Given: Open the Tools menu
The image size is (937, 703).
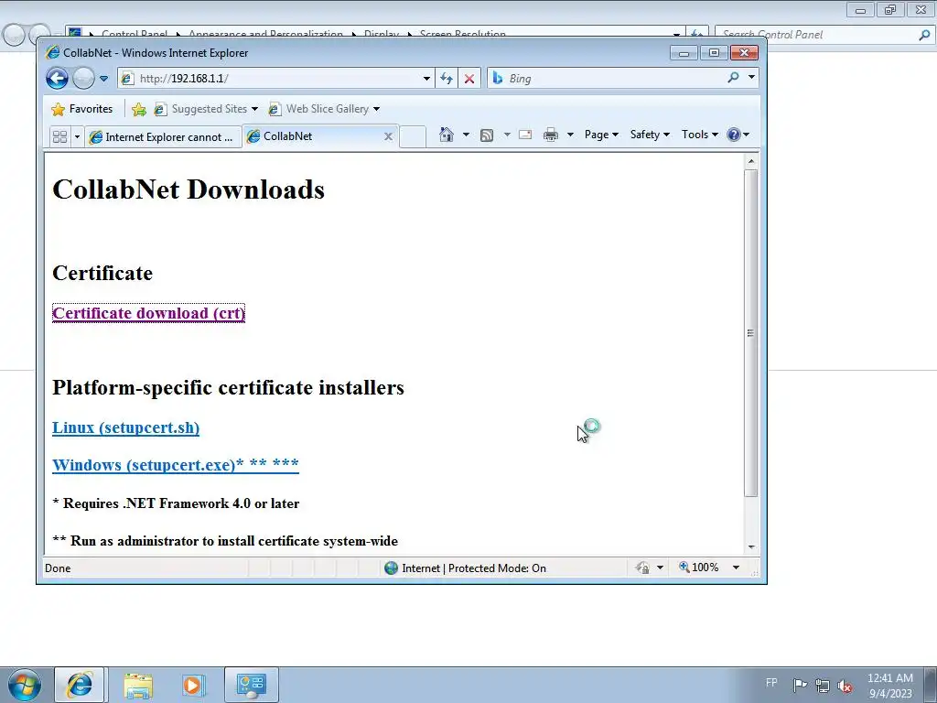Looking at the screenshot, I should [x=700, y=135].
